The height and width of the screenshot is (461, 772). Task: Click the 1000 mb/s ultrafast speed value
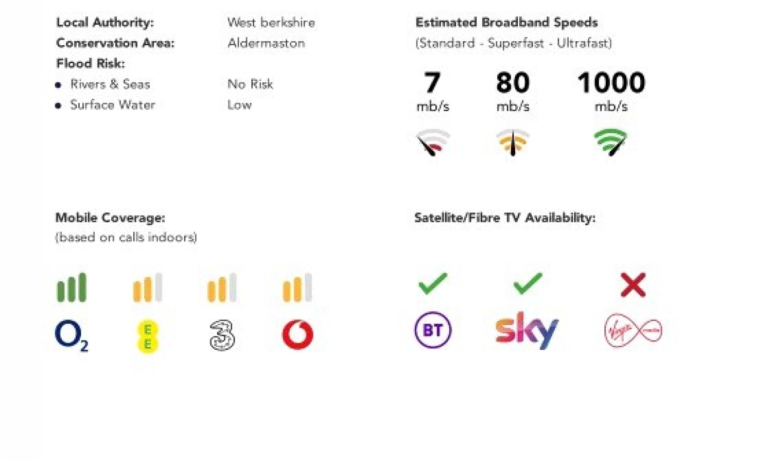point(611,91)
